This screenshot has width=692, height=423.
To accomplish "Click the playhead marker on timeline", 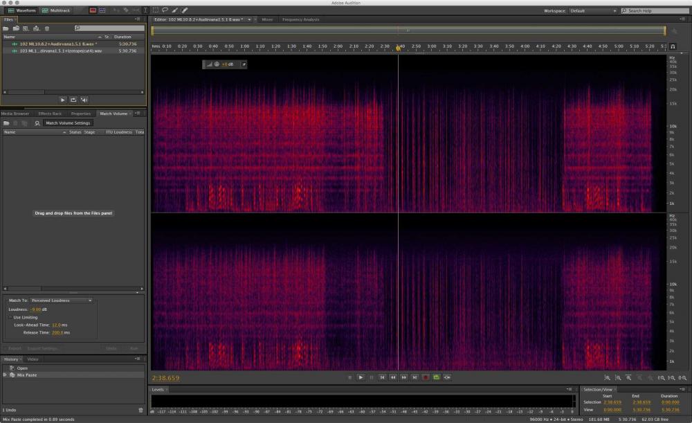I will pos(398,48).
